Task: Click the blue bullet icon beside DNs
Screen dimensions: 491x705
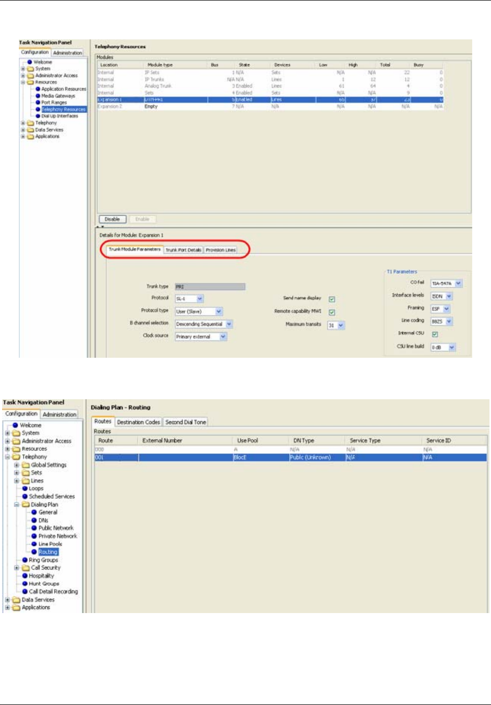Action: tap(34, 520)
